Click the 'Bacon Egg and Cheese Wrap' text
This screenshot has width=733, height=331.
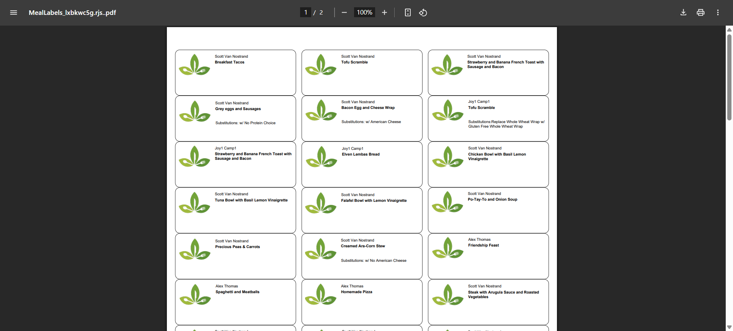point(368,108)
